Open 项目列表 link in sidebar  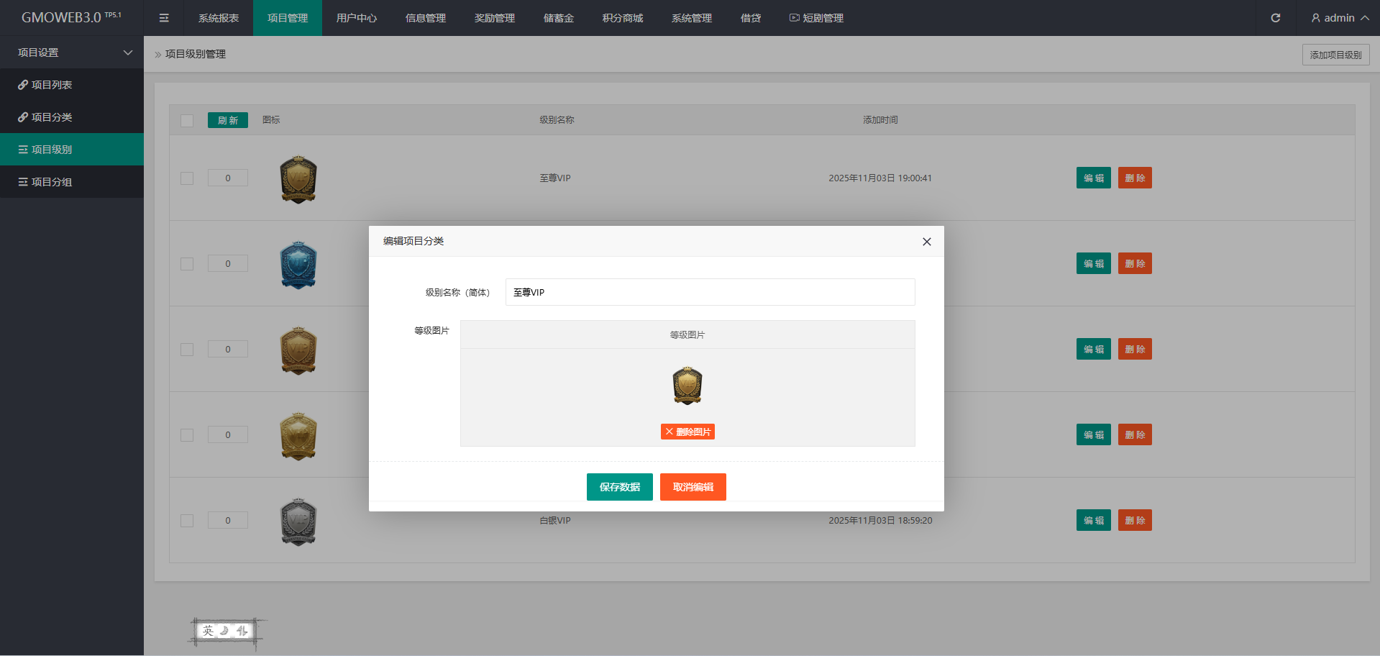click(52, 85)
